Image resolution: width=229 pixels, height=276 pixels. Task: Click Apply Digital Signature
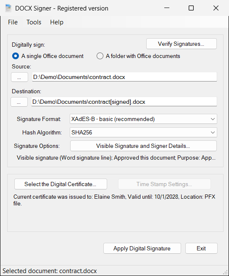[x=142, y=248]
